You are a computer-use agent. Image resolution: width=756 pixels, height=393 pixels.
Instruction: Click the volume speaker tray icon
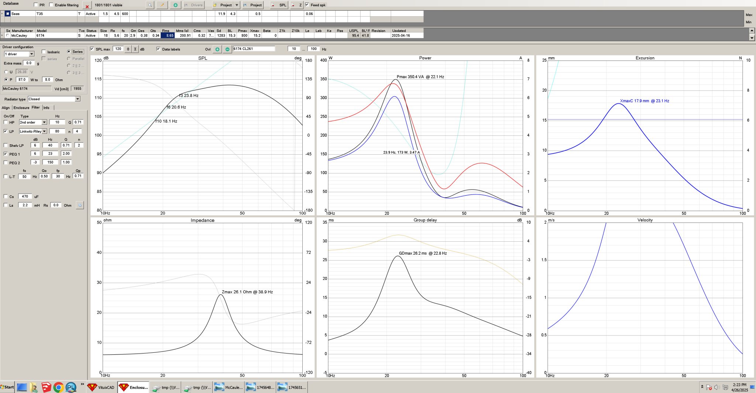(x=717, y=387)
